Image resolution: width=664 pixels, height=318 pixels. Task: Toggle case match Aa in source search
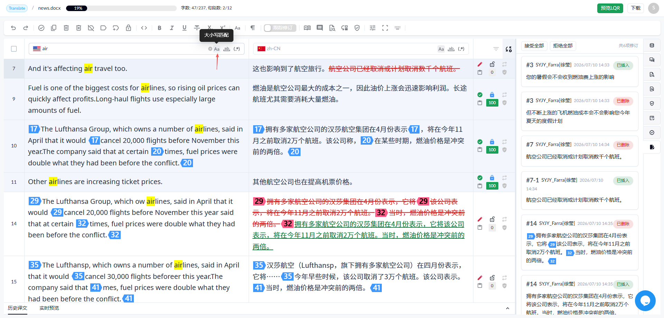point(216,49)
